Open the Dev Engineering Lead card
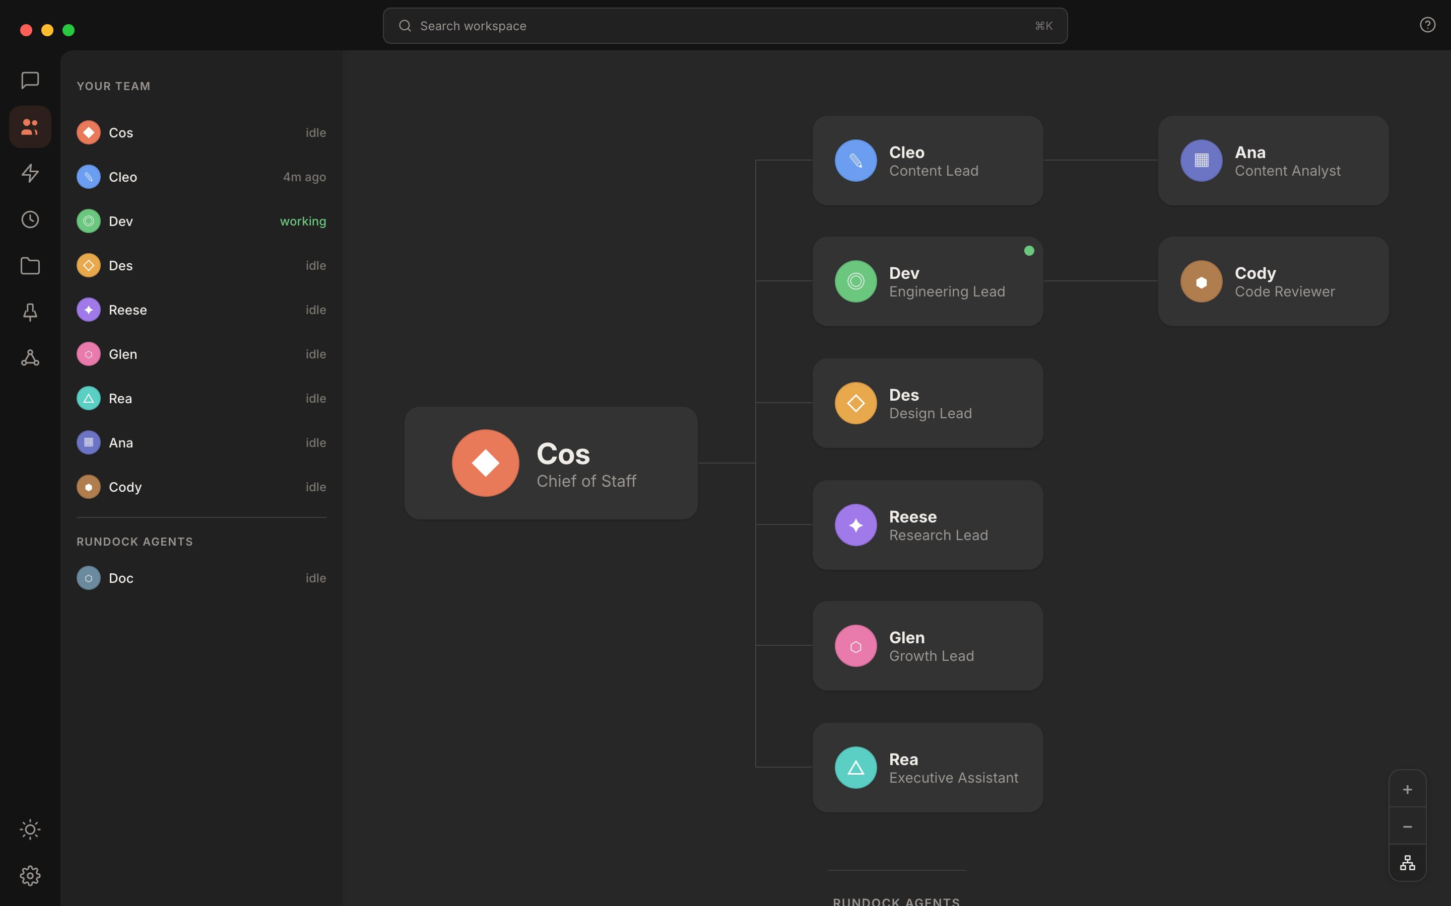The image size is (1451, 906). 928,281
